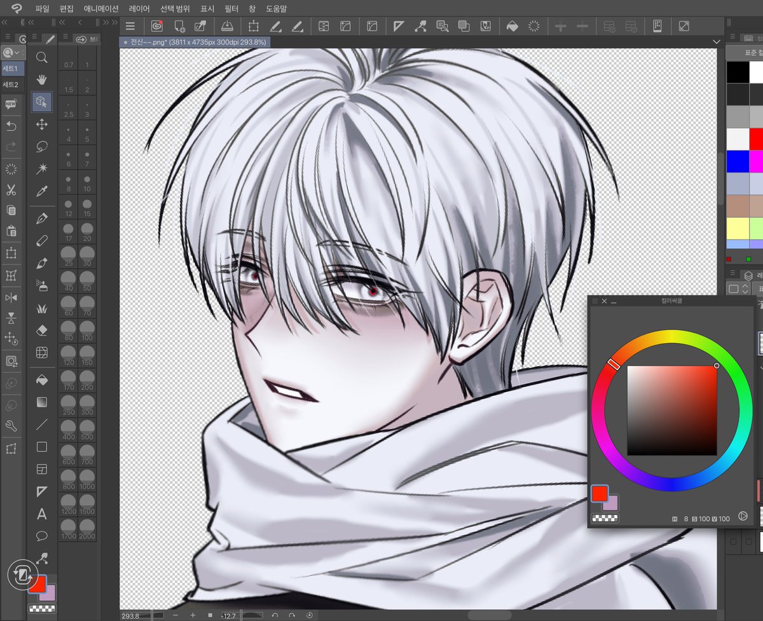763x621 pixels.
Task: Select the Hand move-view tool
Action: pos(42,79)
